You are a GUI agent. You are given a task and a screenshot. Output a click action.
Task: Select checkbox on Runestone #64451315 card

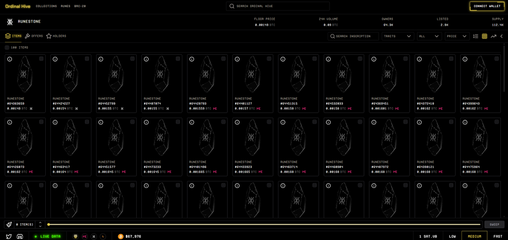[x=315, y=59]
